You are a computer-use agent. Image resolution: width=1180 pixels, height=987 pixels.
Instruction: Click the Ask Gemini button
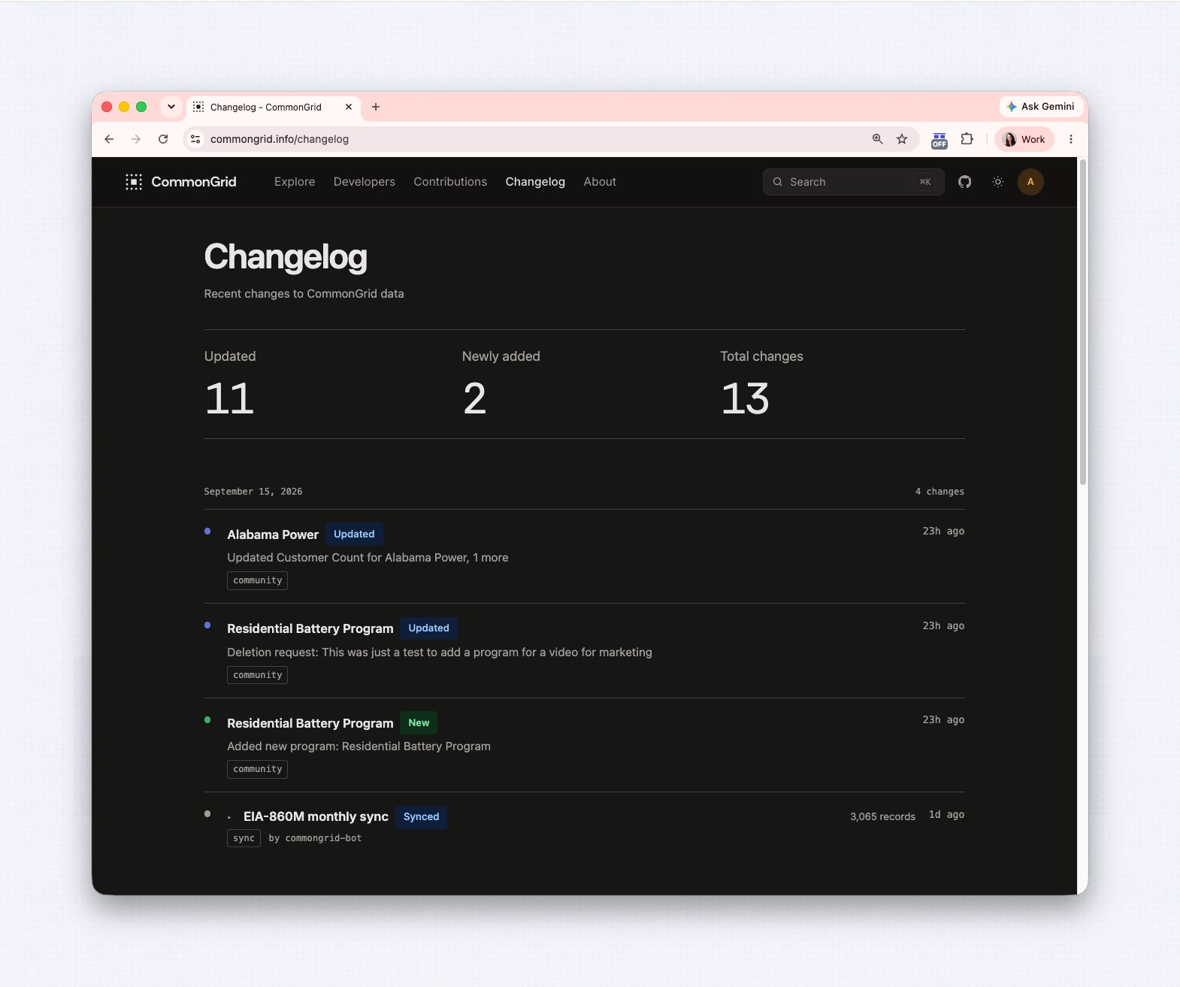click(x=1041, y=107)
